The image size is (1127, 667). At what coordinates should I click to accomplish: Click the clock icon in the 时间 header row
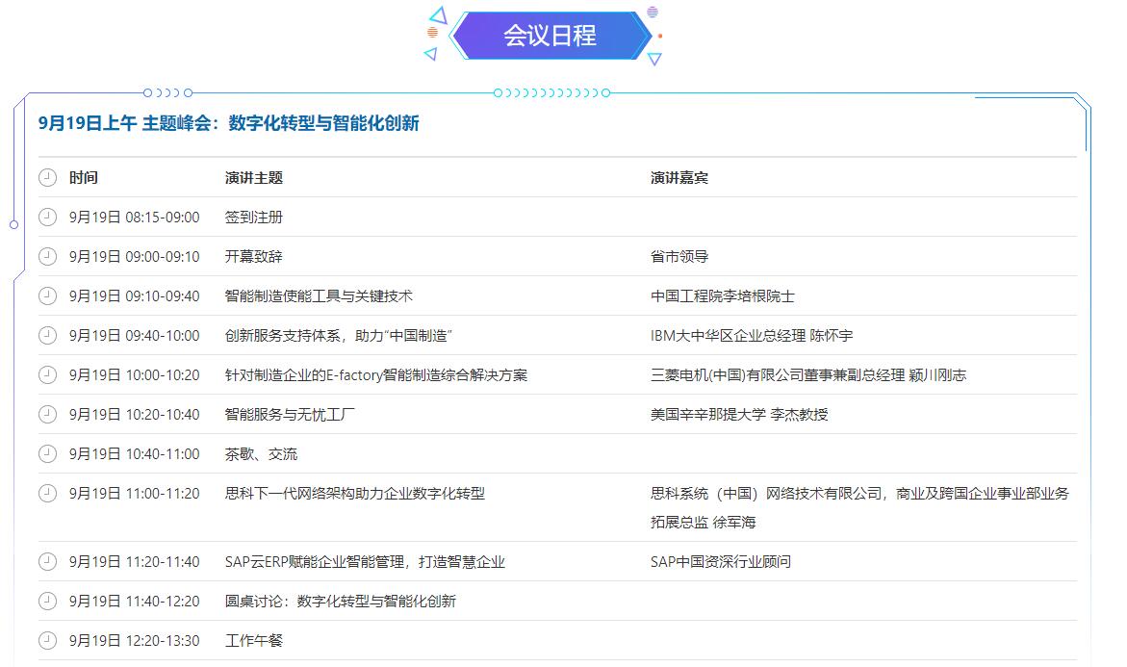coord(47,177)
